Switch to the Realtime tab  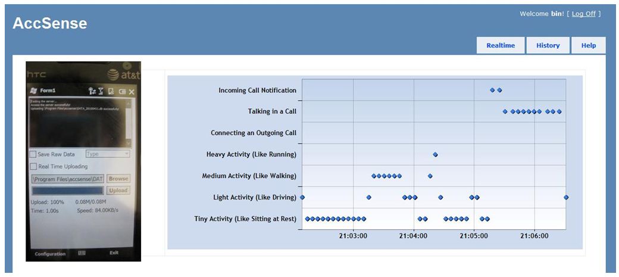(500, 45)
